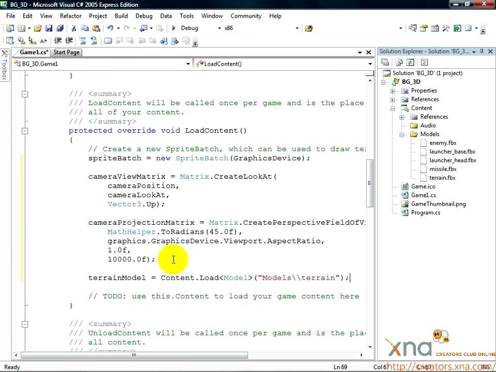Undo the last edit with the Undo icon
The image size is (496, 372).
(110, 28)
